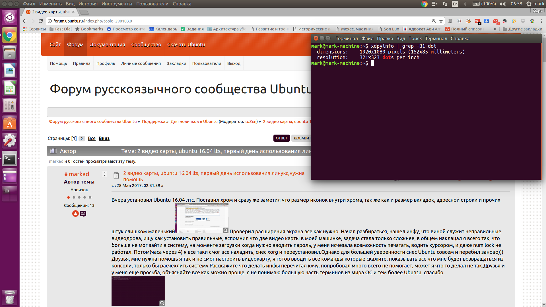The width and height of the screenshot is (546, 307).
Task: Open the Trash in the launcher
Action: click(x=10, y=297)
